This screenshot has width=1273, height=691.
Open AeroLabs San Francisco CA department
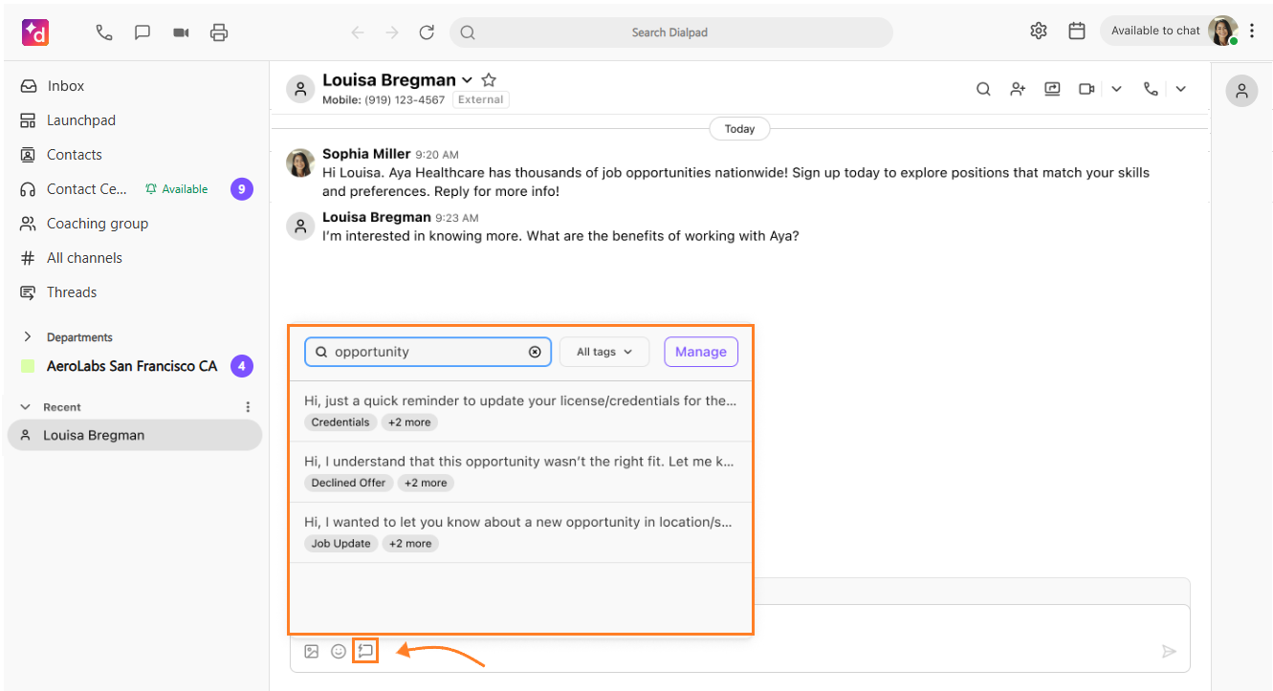click(x=134, y=366)
